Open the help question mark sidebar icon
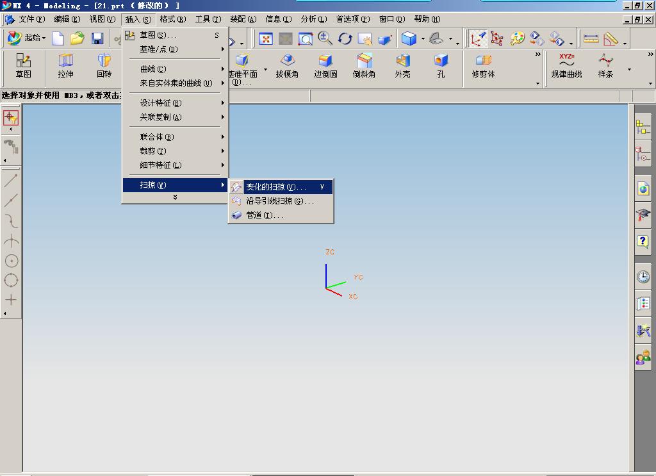656x476 pixels. click(x=643, y=242)
